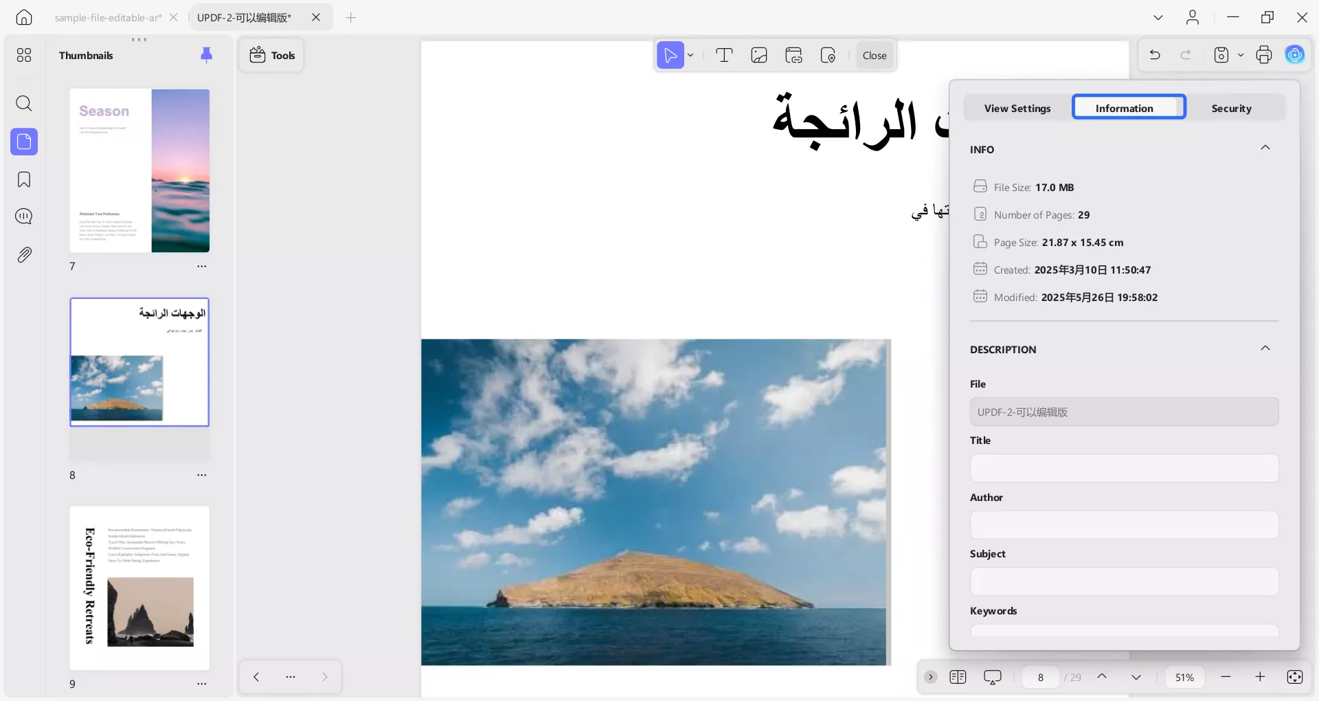This screenshot has height=701, width=1319.
Task: Collapse the bottom navigation bar
Action: point(931,677)
